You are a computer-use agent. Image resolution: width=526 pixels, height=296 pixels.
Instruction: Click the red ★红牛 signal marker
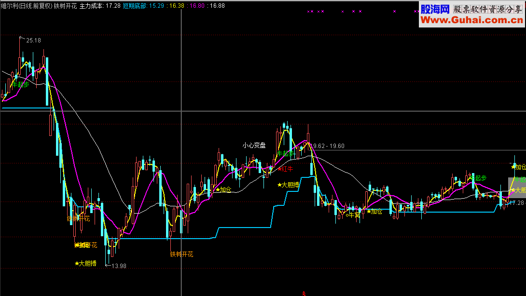pyautogui.click(x=285, y=169)
